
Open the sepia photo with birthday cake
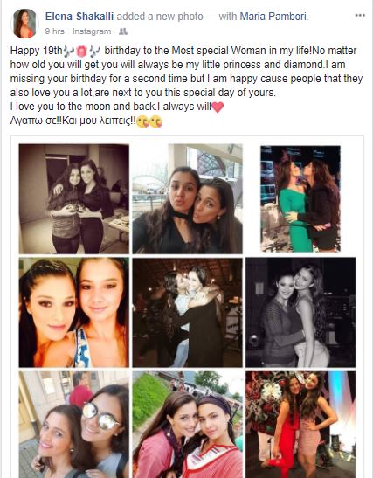pyautogui.click(x=74, y=198)
